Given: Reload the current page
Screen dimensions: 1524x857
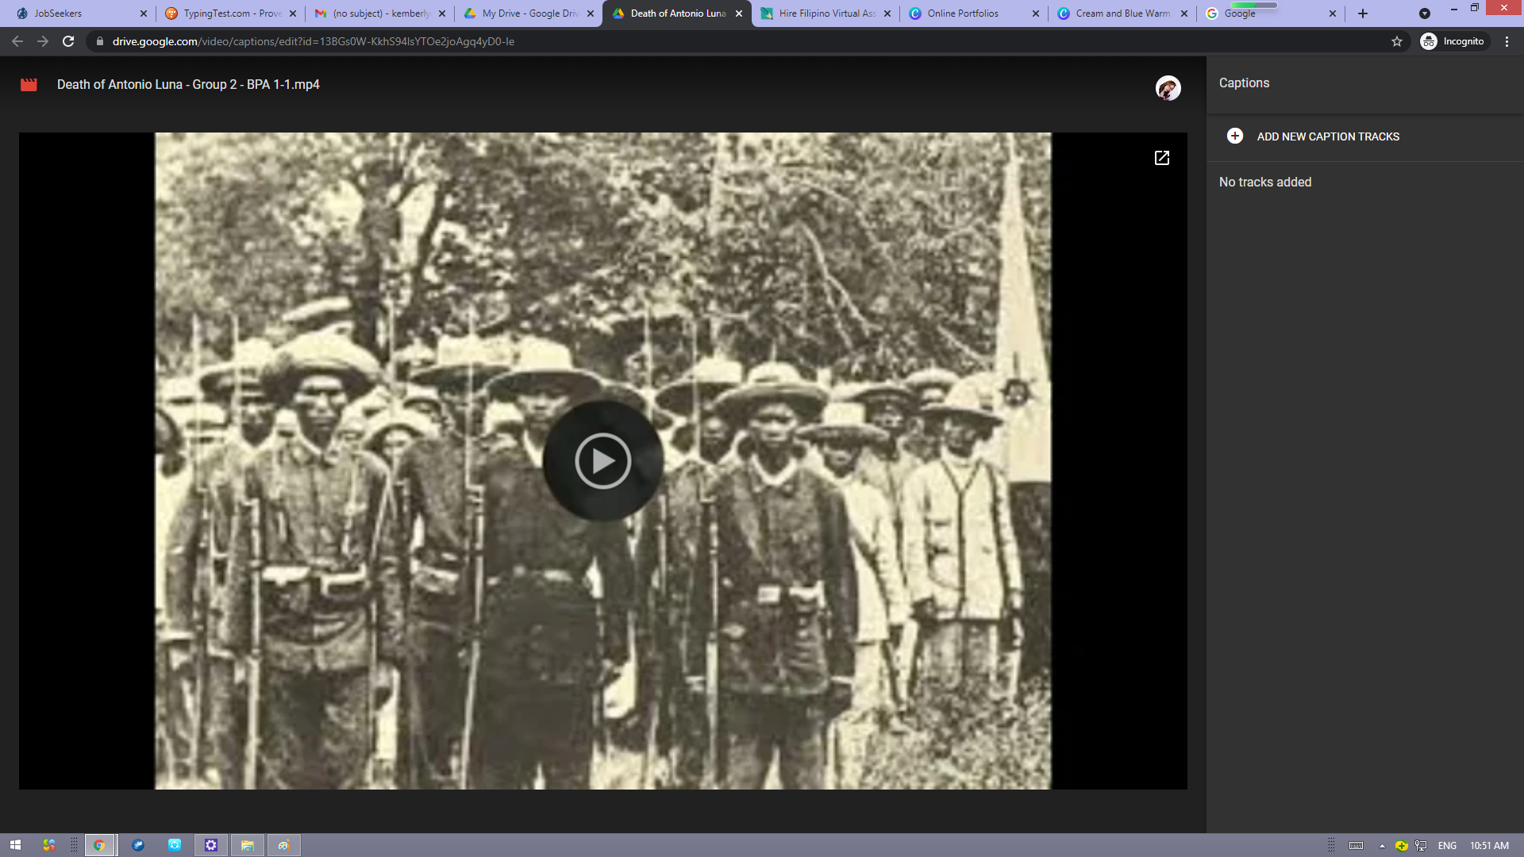Looking at the screenshot, I should pyautogui.click(x=68, y=41).
